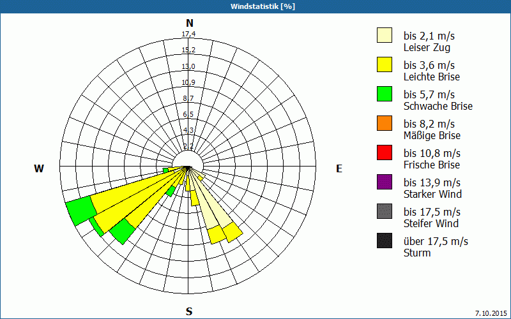This screenshot has width=511, height=319.
Task: Click the red 'bis 10,8 m/s' swatch
Action: coord(385,152)
